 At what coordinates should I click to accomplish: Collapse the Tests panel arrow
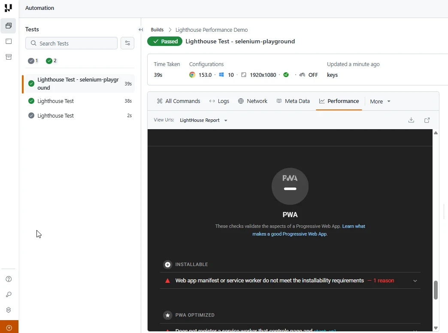[x=141, y=30]
